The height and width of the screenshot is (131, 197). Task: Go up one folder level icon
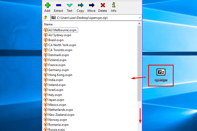(x=45, y=18)
